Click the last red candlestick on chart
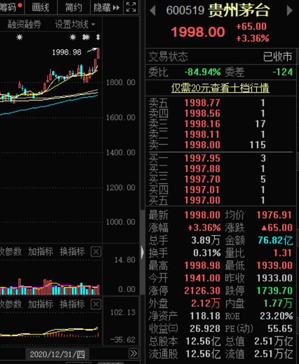The height and width of the screenshot is (364, 299). point(98,53)
